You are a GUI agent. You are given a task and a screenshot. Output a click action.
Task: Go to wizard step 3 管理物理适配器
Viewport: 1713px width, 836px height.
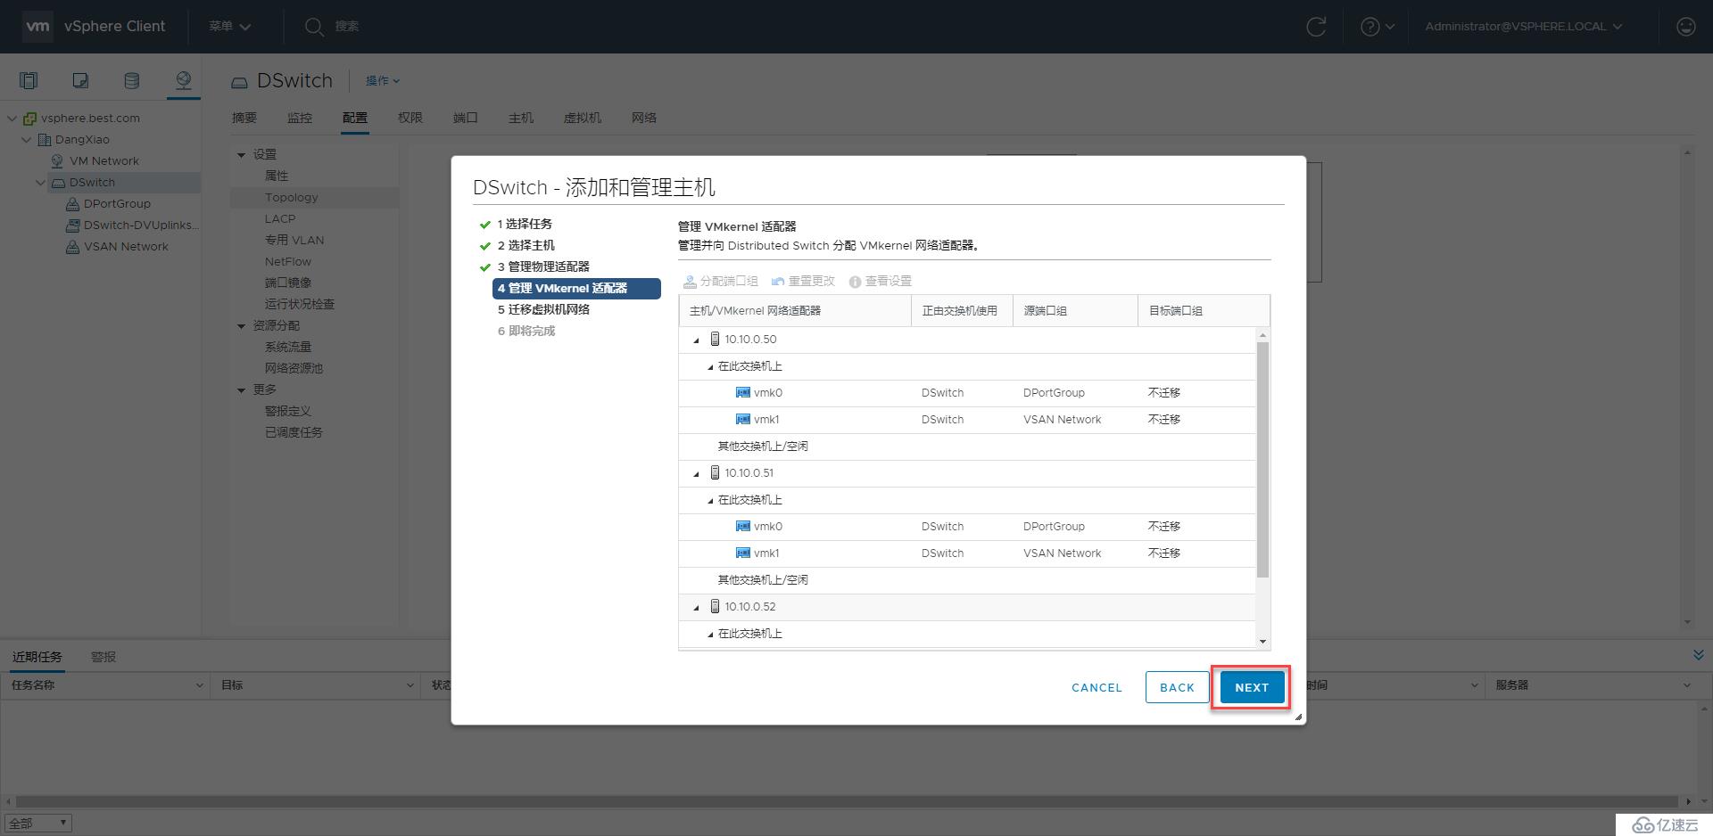tap(543, 266)
